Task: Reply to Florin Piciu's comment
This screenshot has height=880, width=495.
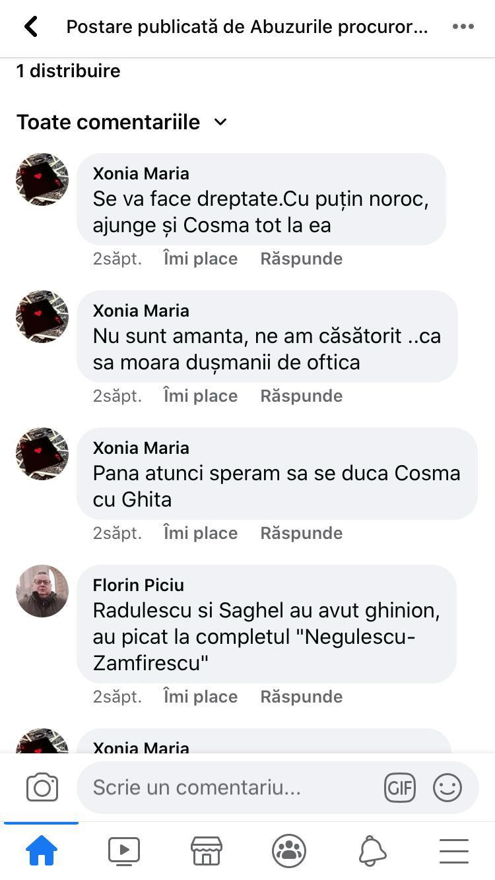Action: [301, 697]
